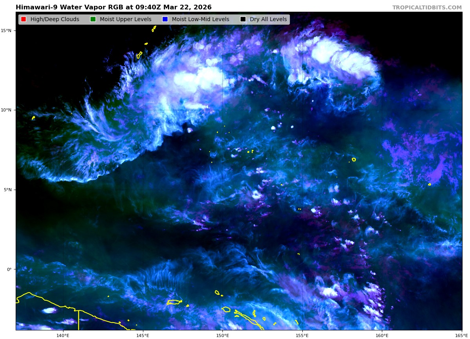
Task: Select the "High/Deep Clouds" legend label
Action: click(x=55, y=20)
